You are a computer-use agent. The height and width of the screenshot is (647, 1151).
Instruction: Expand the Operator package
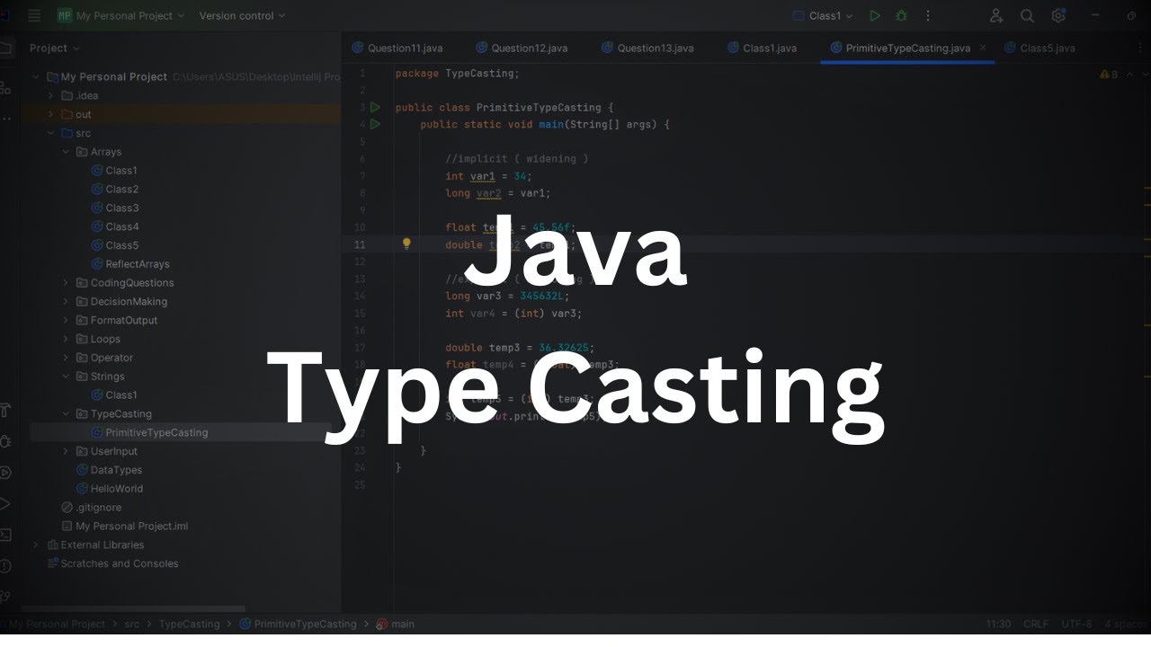coord(67,358)
